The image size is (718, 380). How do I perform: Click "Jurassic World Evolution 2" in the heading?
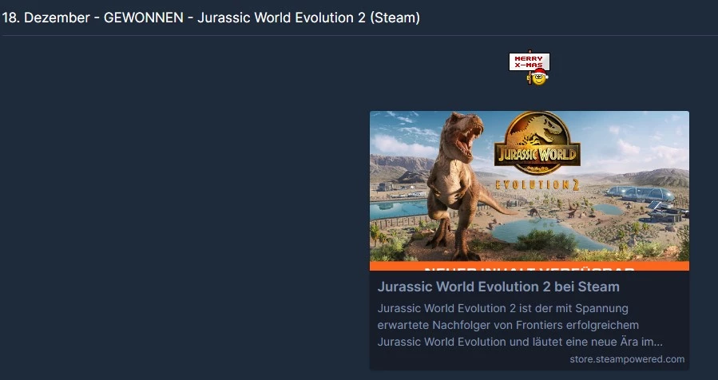[x=281, y=18]
